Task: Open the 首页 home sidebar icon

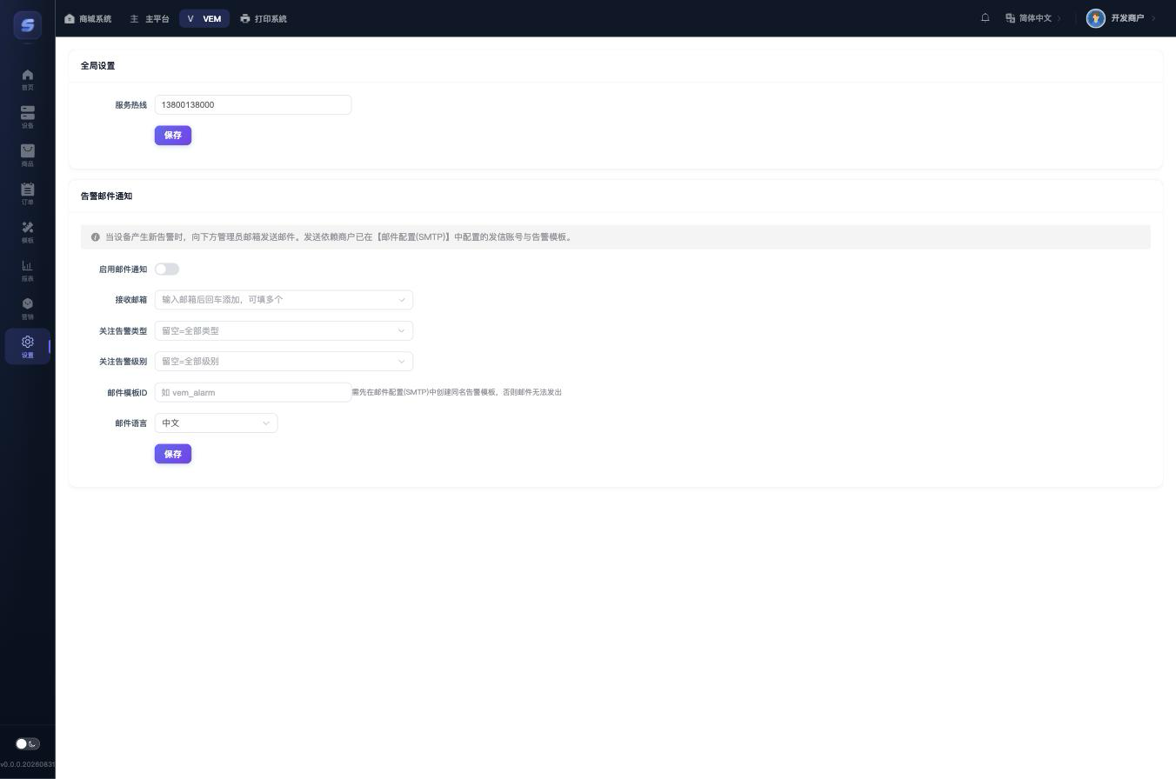Action: click(x=27, y=79)
